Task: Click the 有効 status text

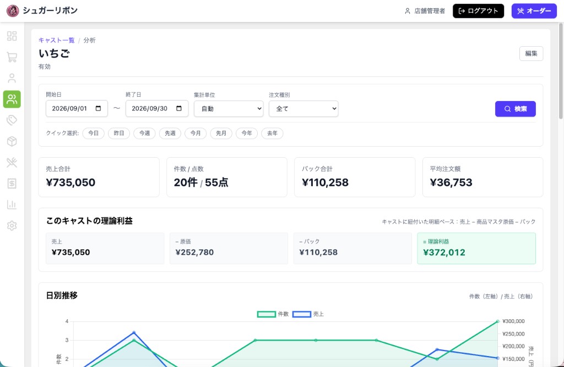Action: pos(45,66)
